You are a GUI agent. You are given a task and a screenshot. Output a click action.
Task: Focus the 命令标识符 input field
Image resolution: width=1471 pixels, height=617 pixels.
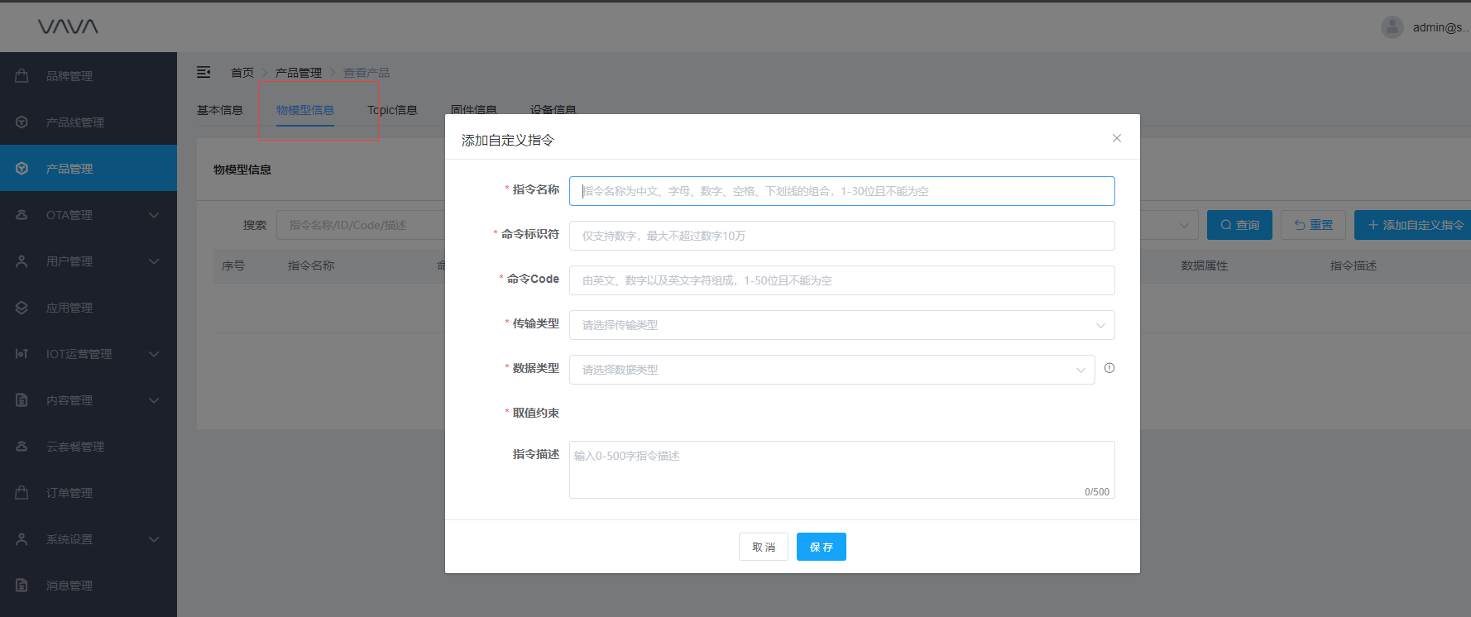click(841, 236)
